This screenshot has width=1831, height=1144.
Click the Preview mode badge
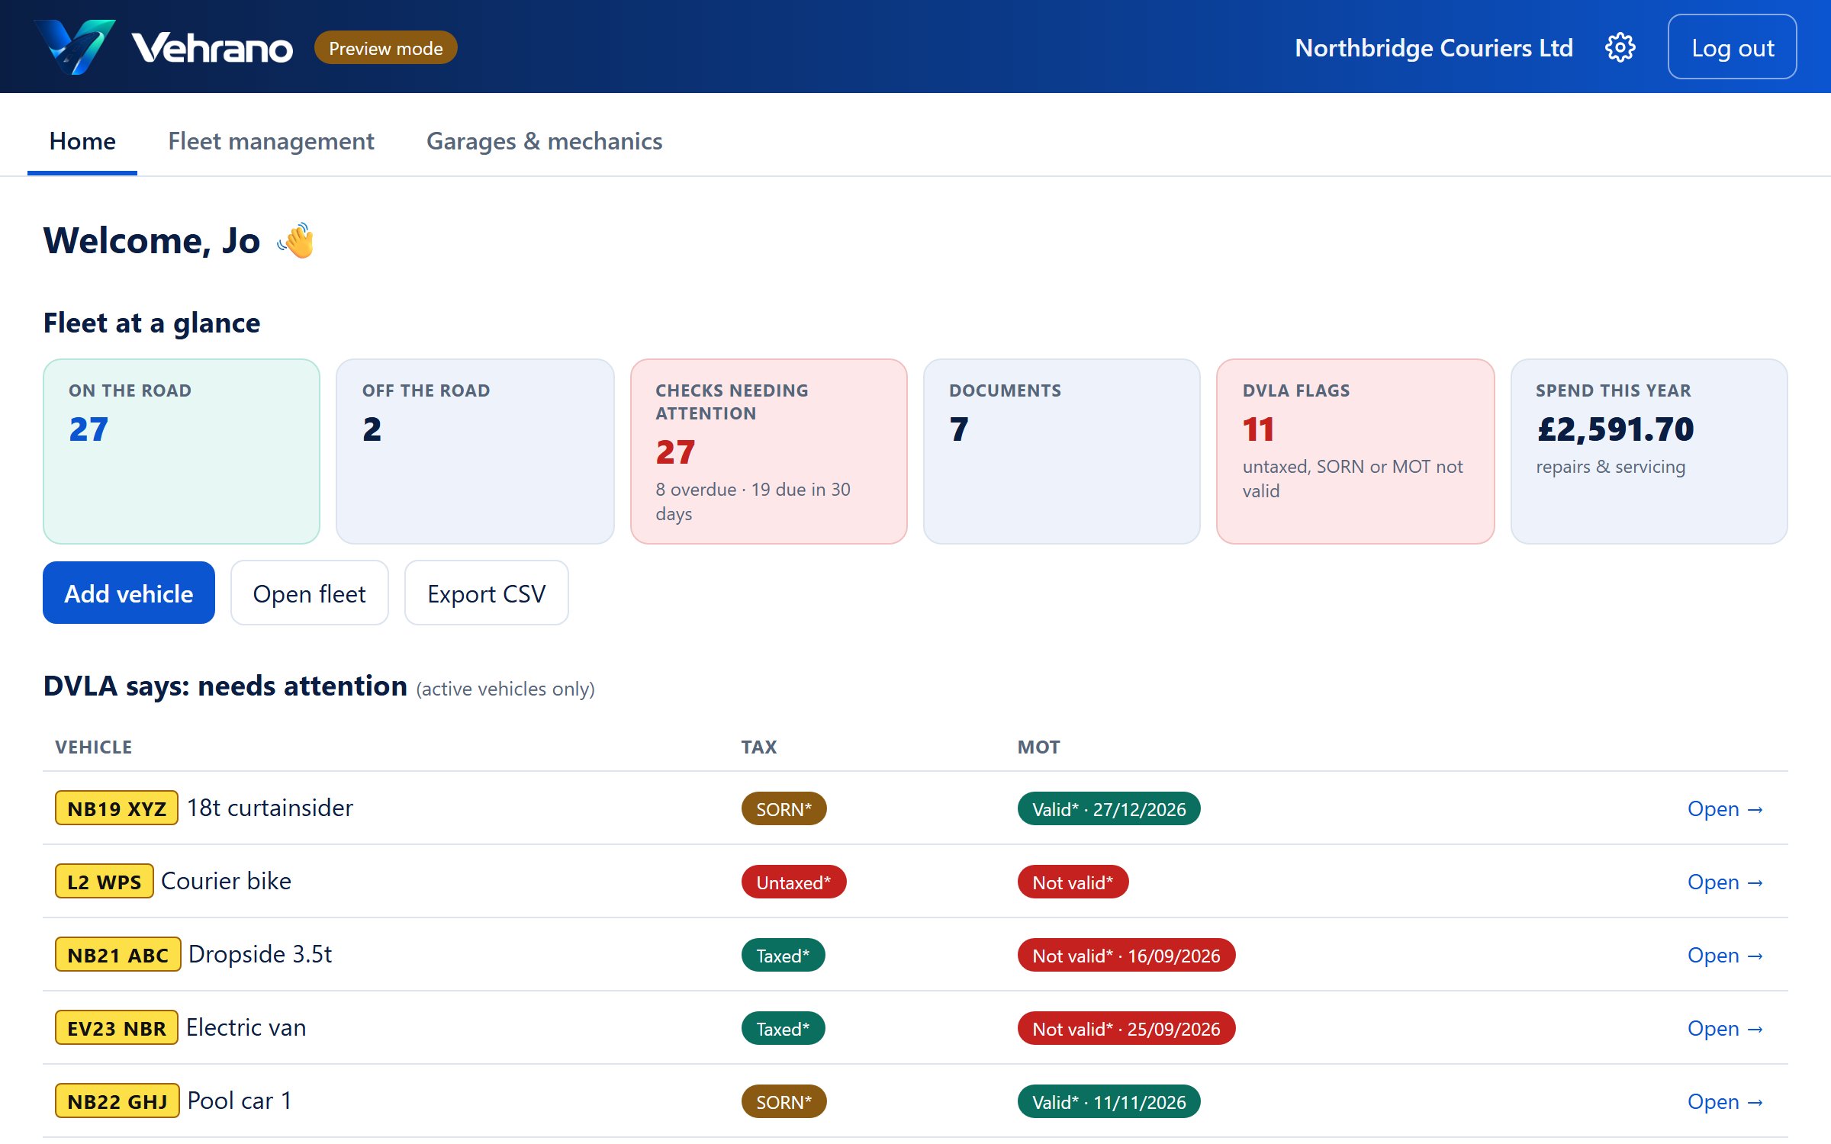tap(385, 48)
